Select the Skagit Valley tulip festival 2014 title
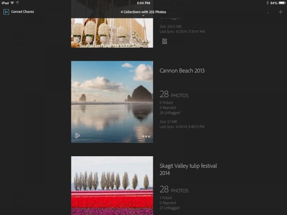 188,169
